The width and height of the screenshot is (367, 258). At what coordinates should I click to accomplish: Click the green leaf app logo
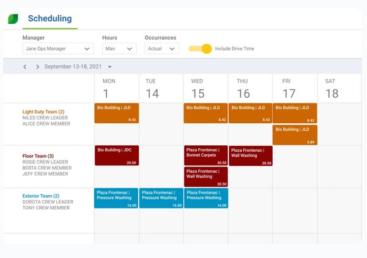(x=13, y=19)
